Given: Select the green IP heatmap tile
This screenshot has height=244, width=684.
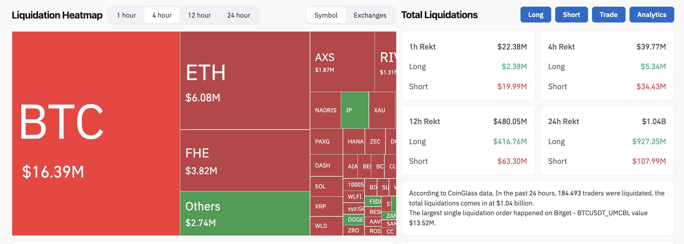Looking at the screenshot, I should point(355,110).
